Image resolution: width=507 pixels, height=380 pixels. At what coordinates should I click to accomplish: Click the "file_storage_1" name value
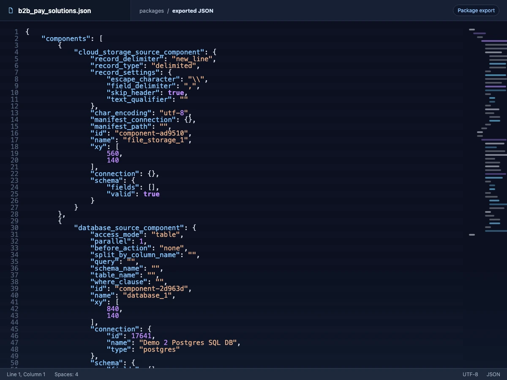155,140
